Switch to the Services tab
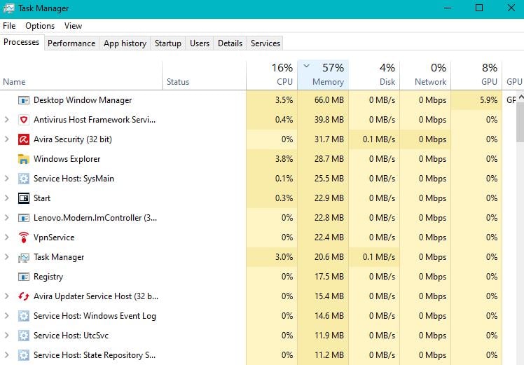The width and height of the screenshot is (524, 365). click(x=266, y=43)
